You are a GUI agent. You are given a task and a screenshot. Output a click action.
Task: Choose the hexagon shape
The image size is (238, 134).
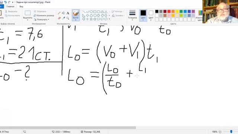pyautogui.click(x=95, y=15)
